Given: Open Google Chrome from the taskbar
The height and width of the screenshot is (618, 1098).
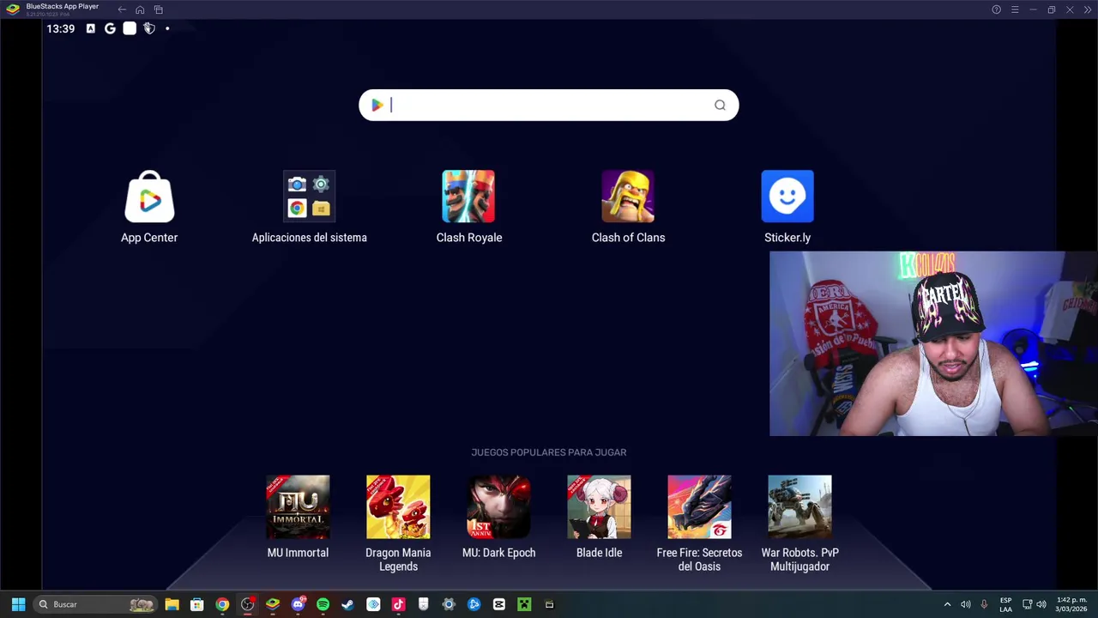Looking at the screenshot, I should coord(222,604).
